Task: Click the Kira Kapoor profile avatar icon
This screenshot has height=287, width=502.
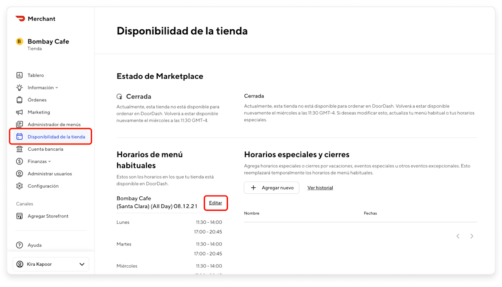Action: tap(20, 264)
